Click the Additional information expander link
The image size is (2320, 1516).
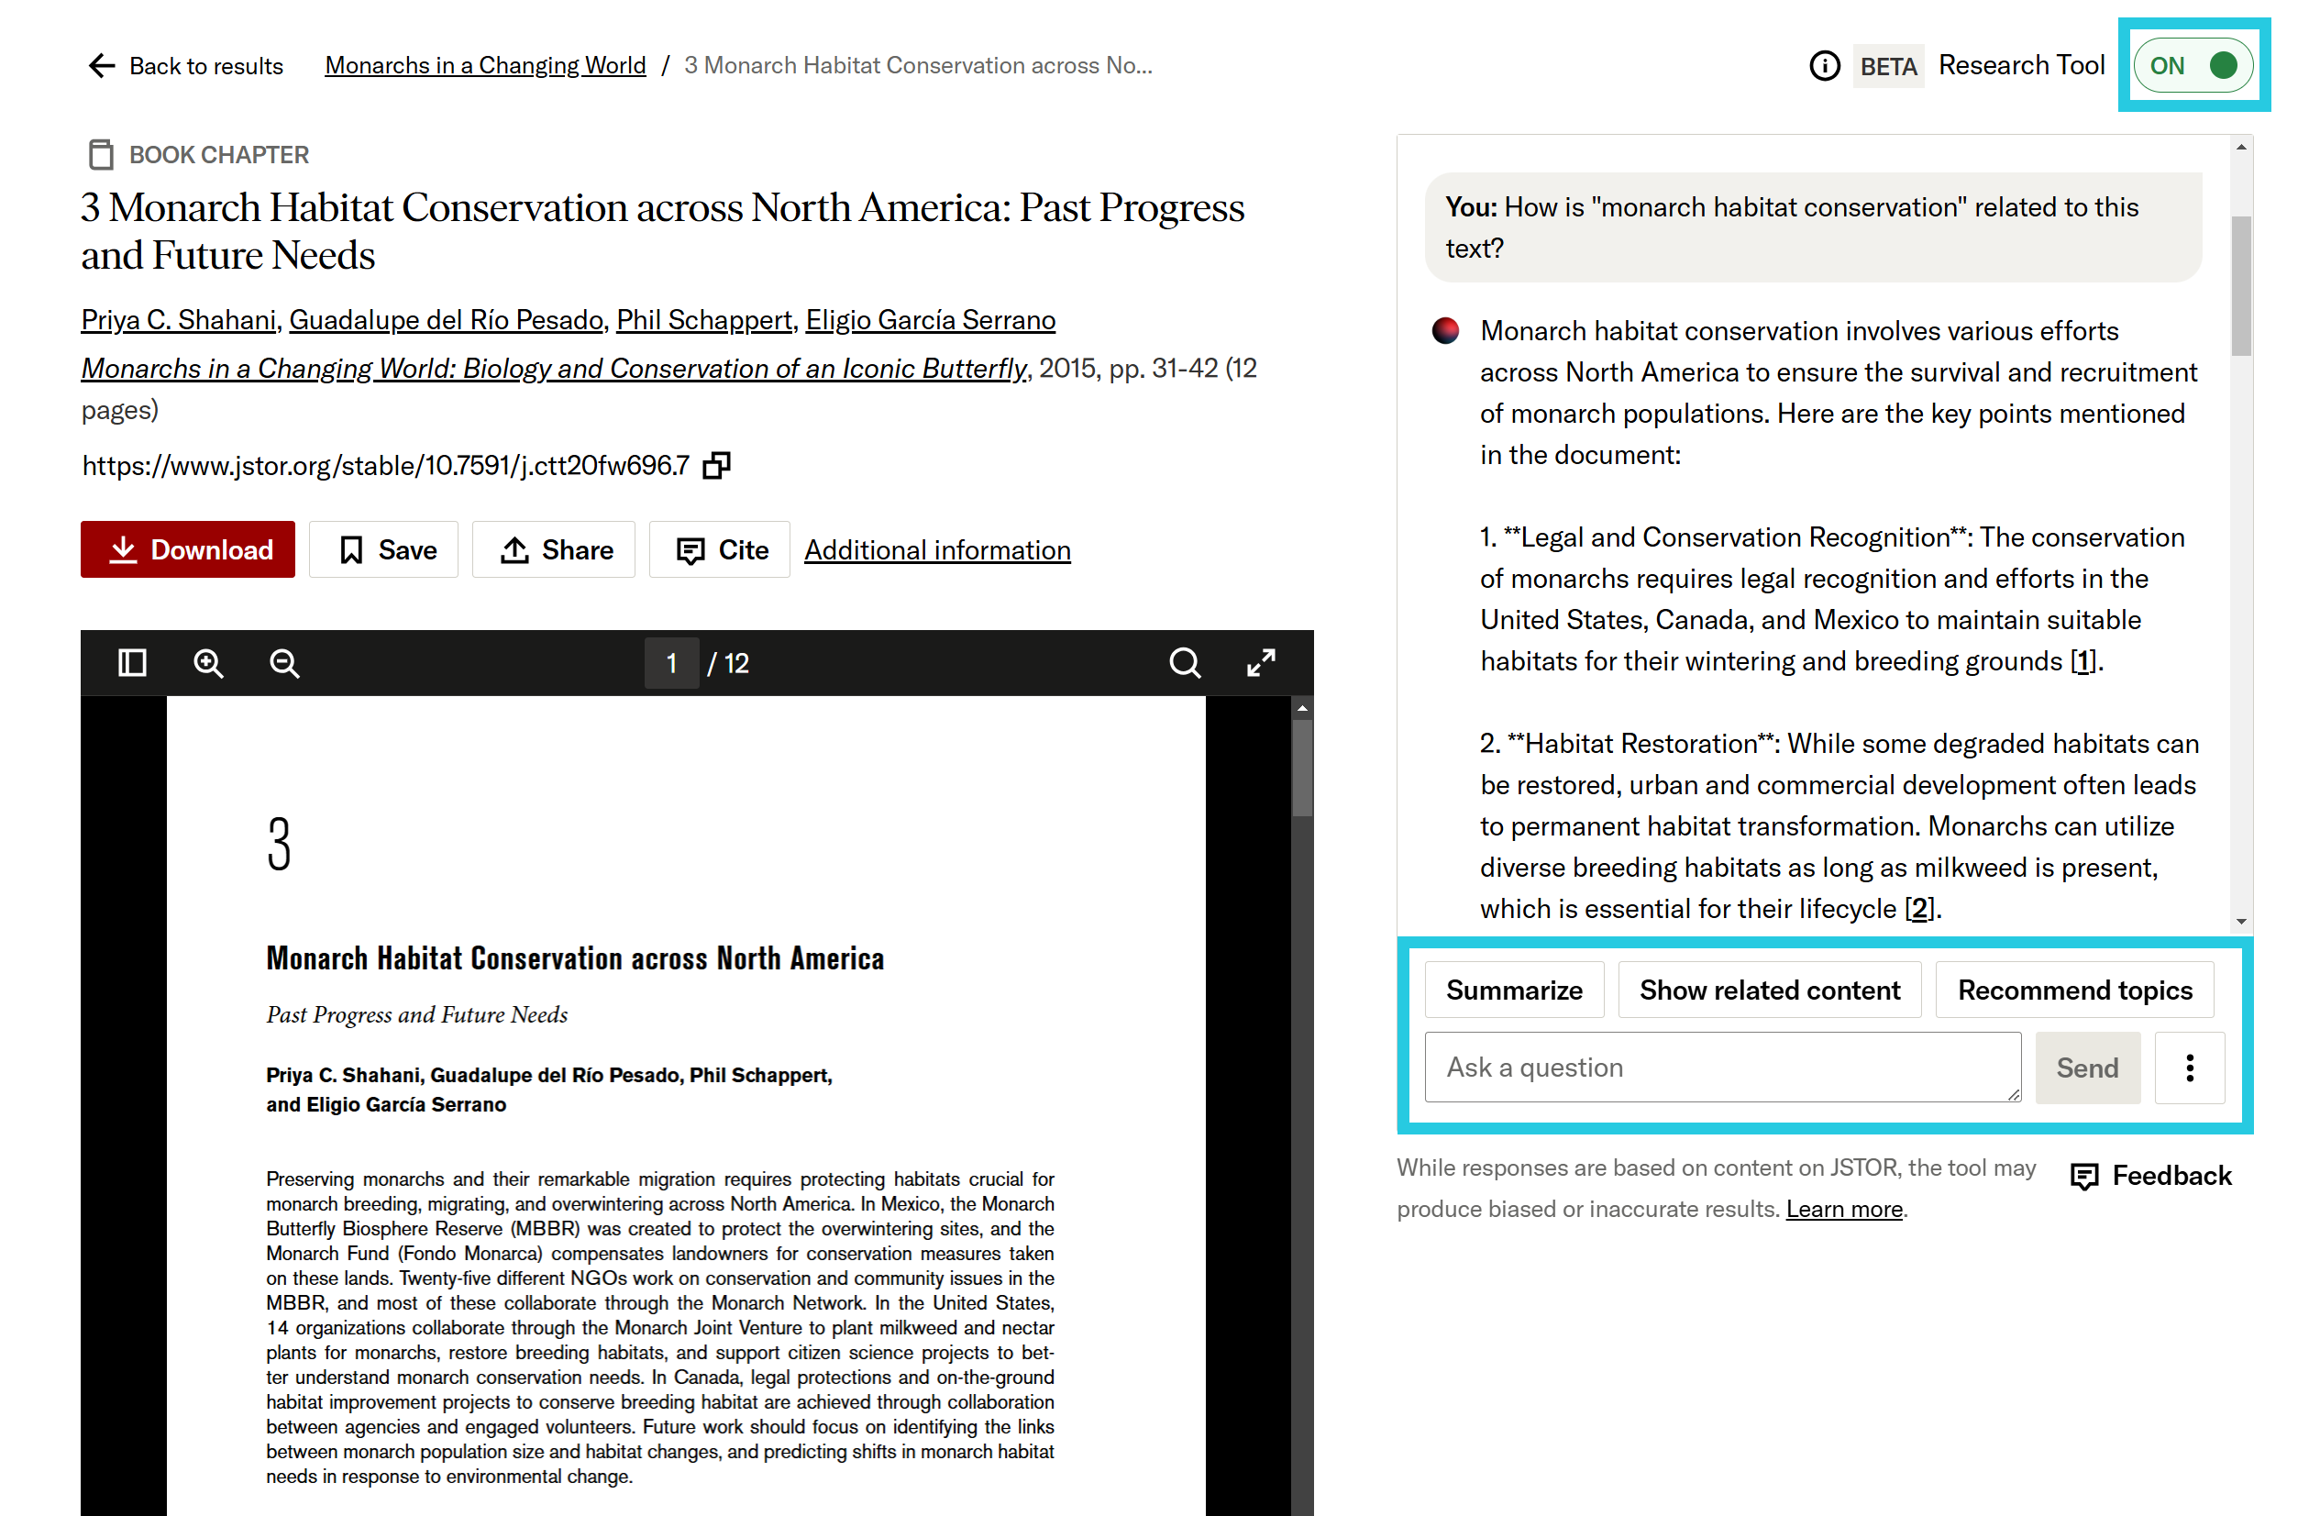coord(935,548)
